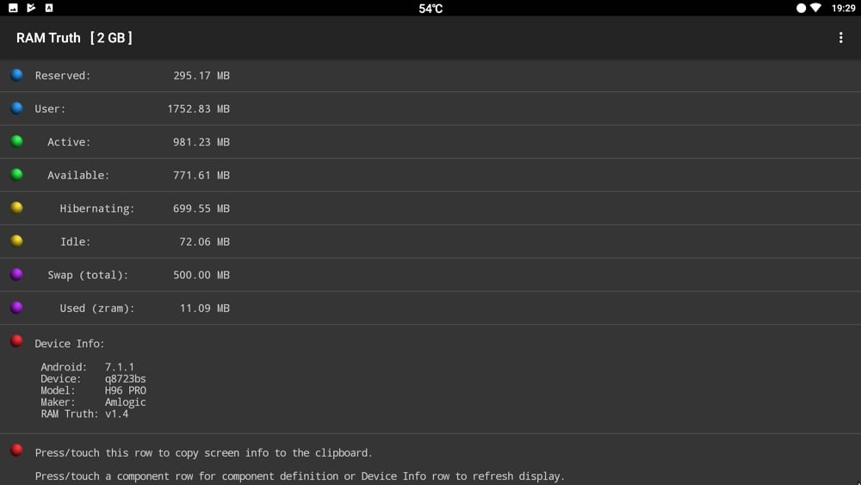
Task: Tap the green dot beside Active
Action: click(17, 141)
